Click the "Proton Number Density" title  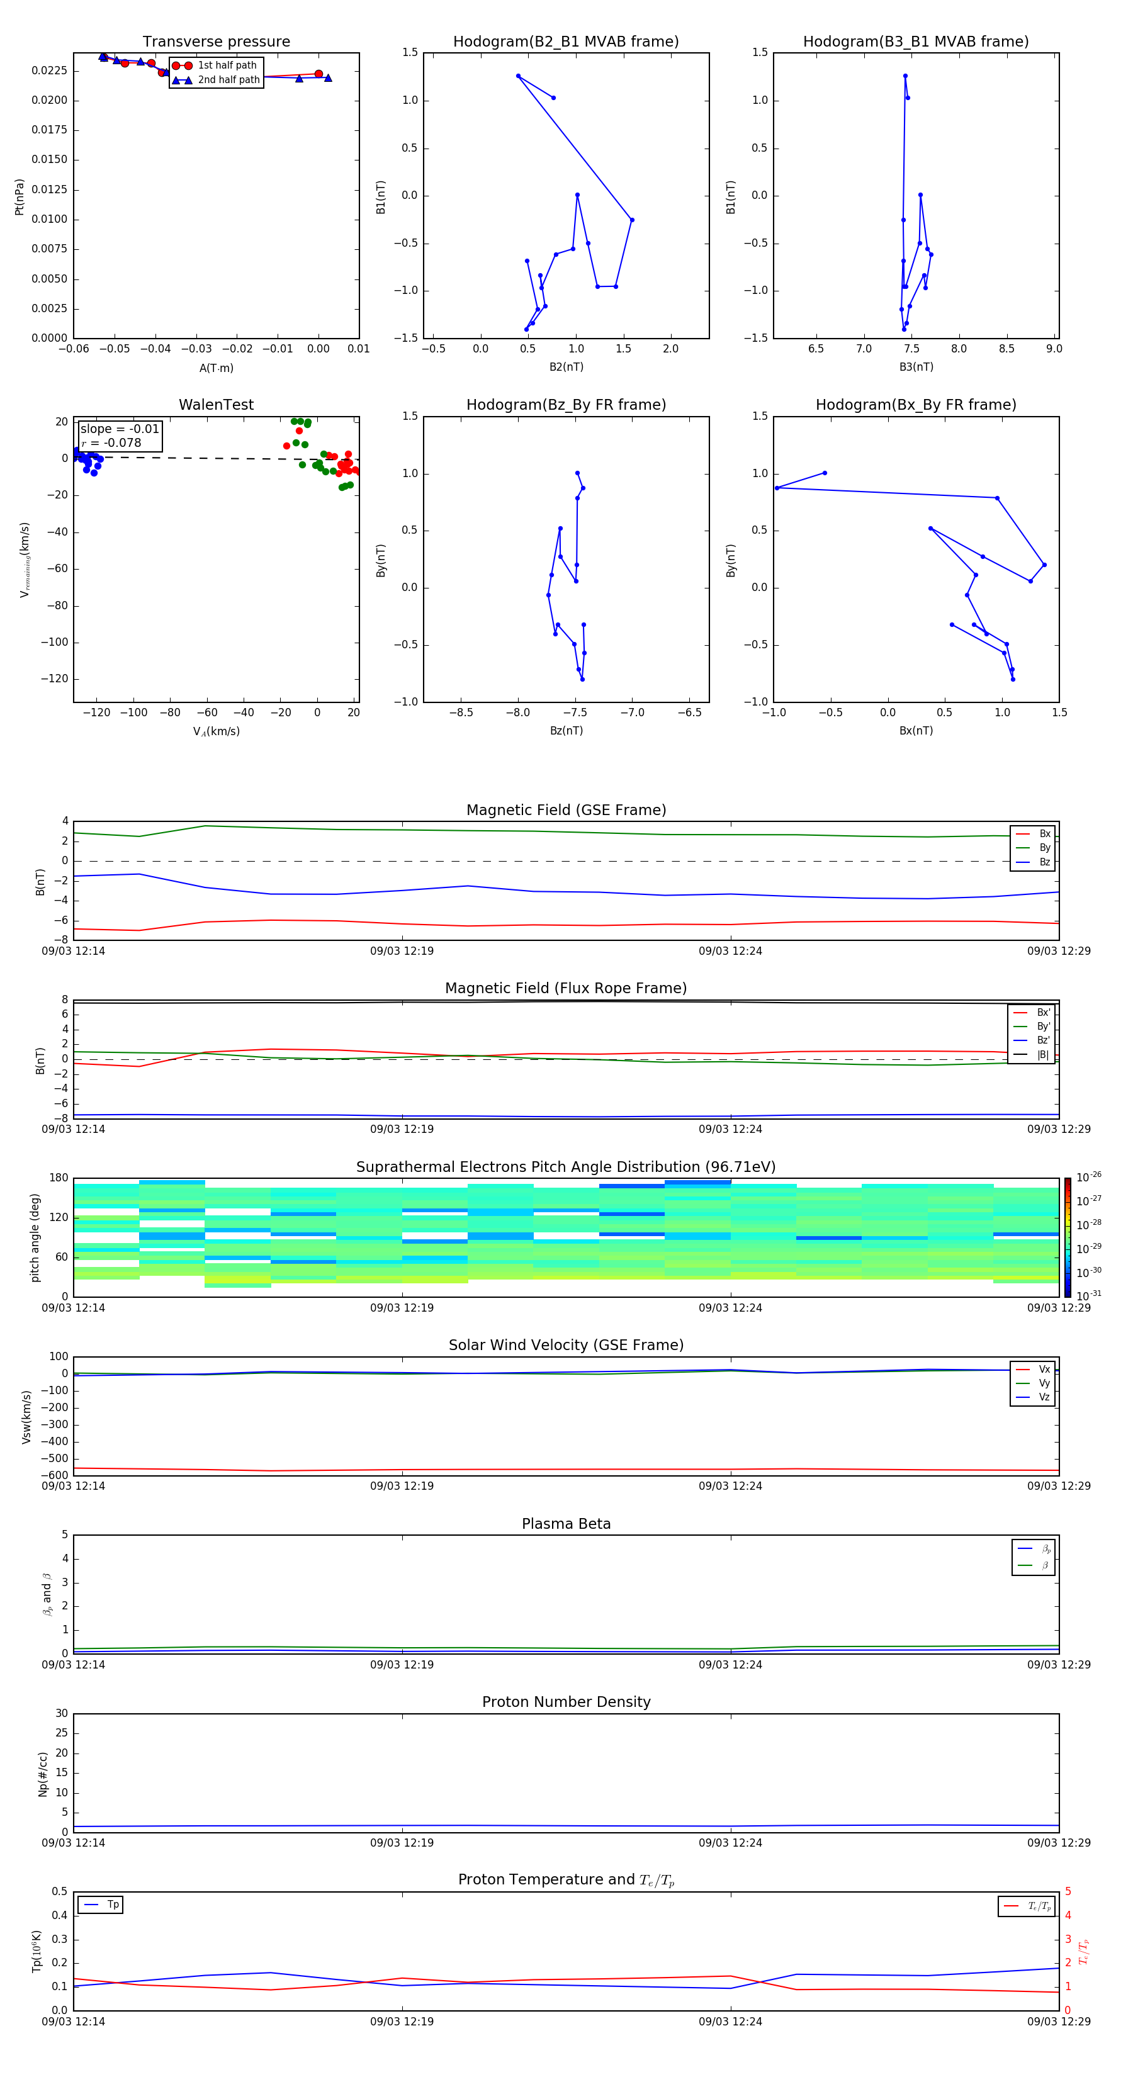[566, 1702]
